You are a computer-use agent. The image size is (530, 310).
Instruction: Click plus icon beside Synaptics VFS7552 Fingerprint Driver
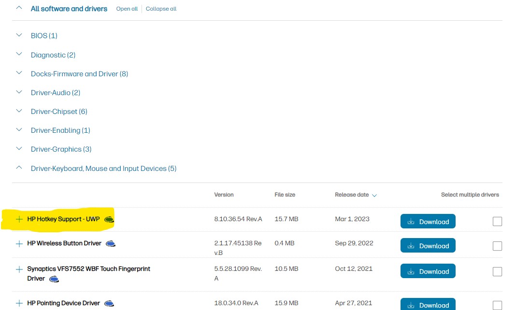tap(19, 269)
